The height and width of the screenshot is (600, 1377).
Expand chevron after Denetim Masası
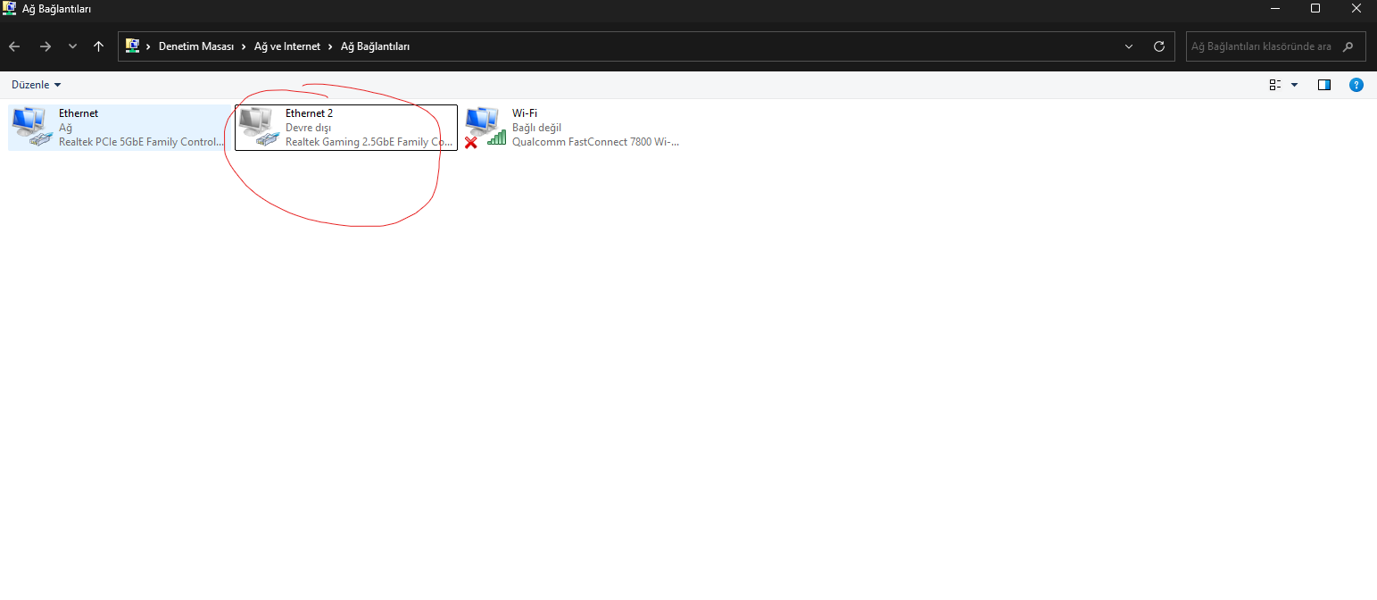244,46
